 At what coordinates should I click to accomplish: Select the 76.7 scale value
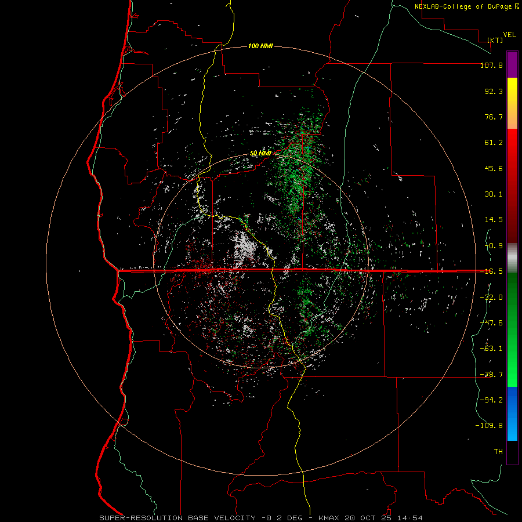494,117
